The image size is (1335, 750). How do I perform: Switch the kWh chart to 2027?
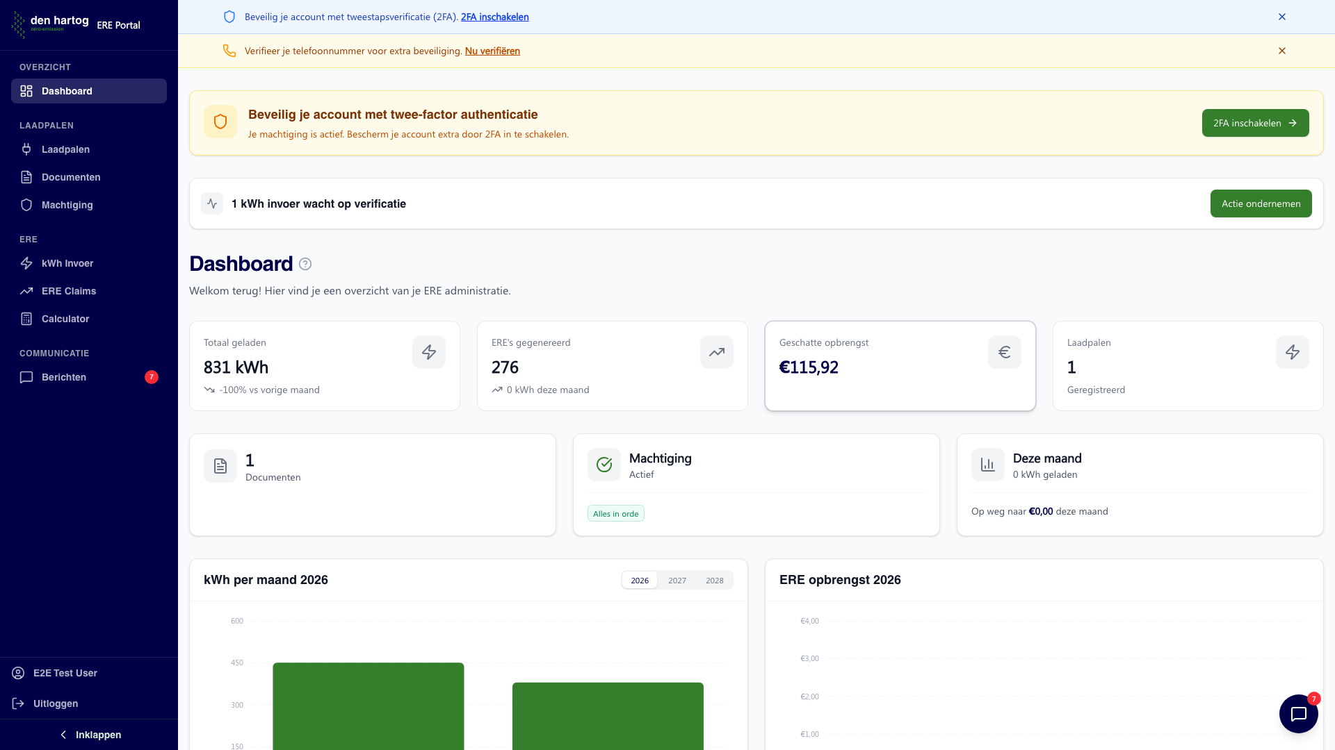[677, 580]
